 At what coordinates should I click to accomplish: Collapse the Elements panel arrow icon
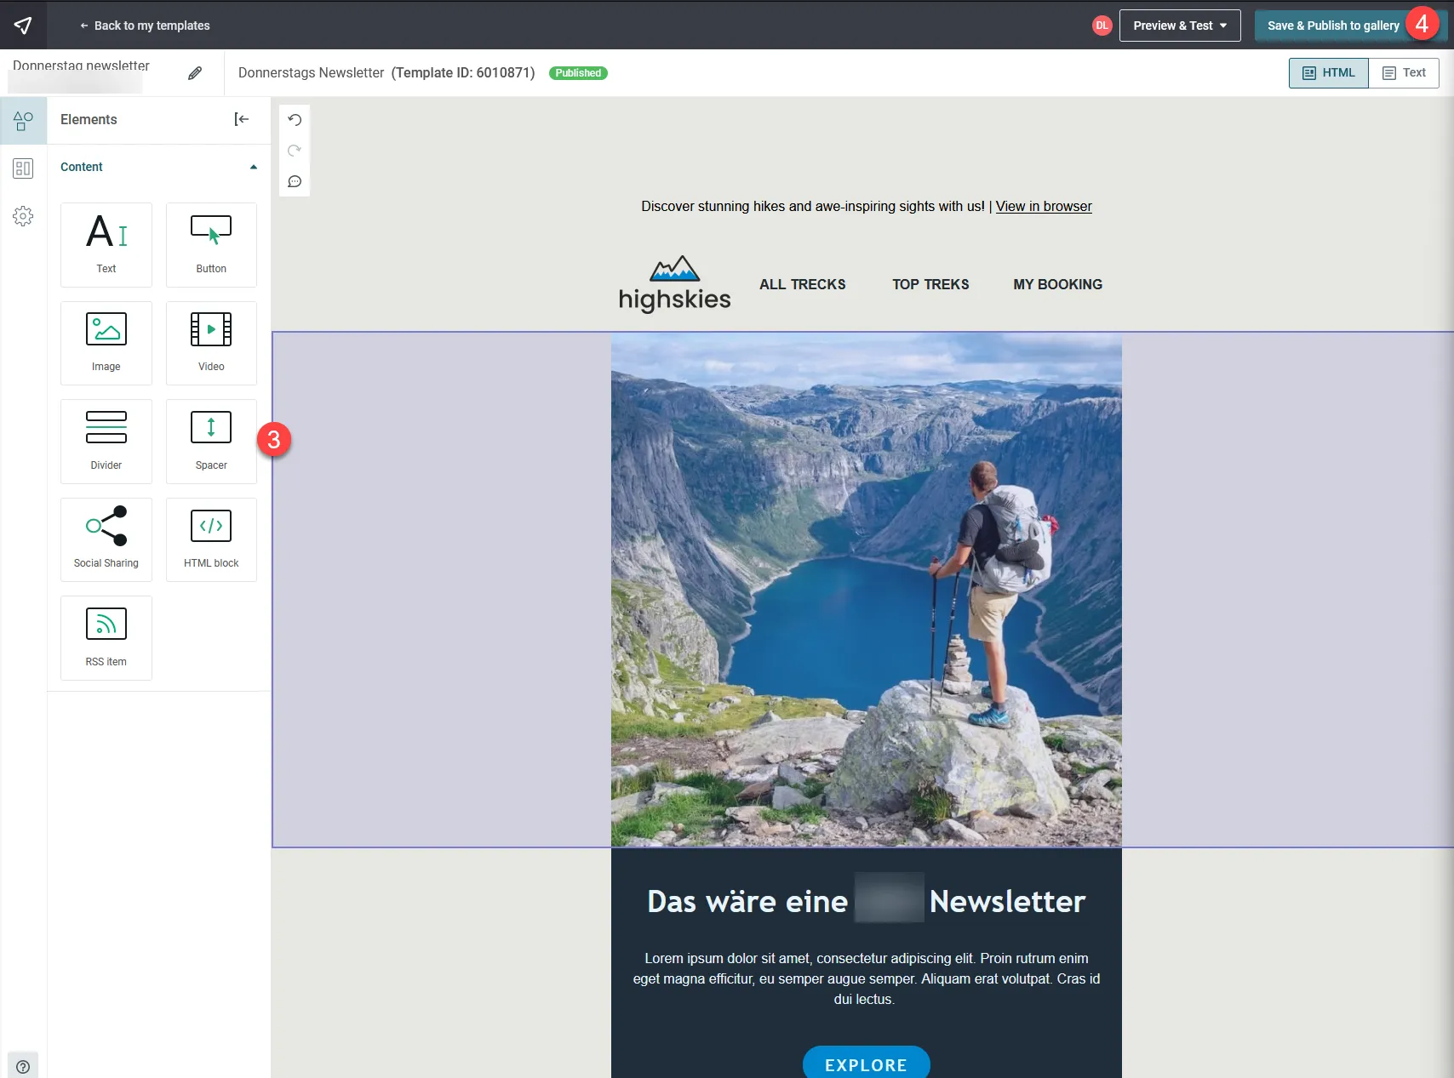(x=242, y=120)
